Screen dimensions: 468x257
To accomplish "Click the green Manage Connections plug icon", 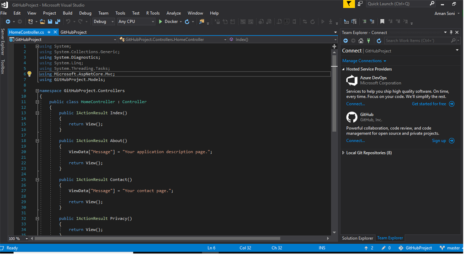I will pos(369,41).
